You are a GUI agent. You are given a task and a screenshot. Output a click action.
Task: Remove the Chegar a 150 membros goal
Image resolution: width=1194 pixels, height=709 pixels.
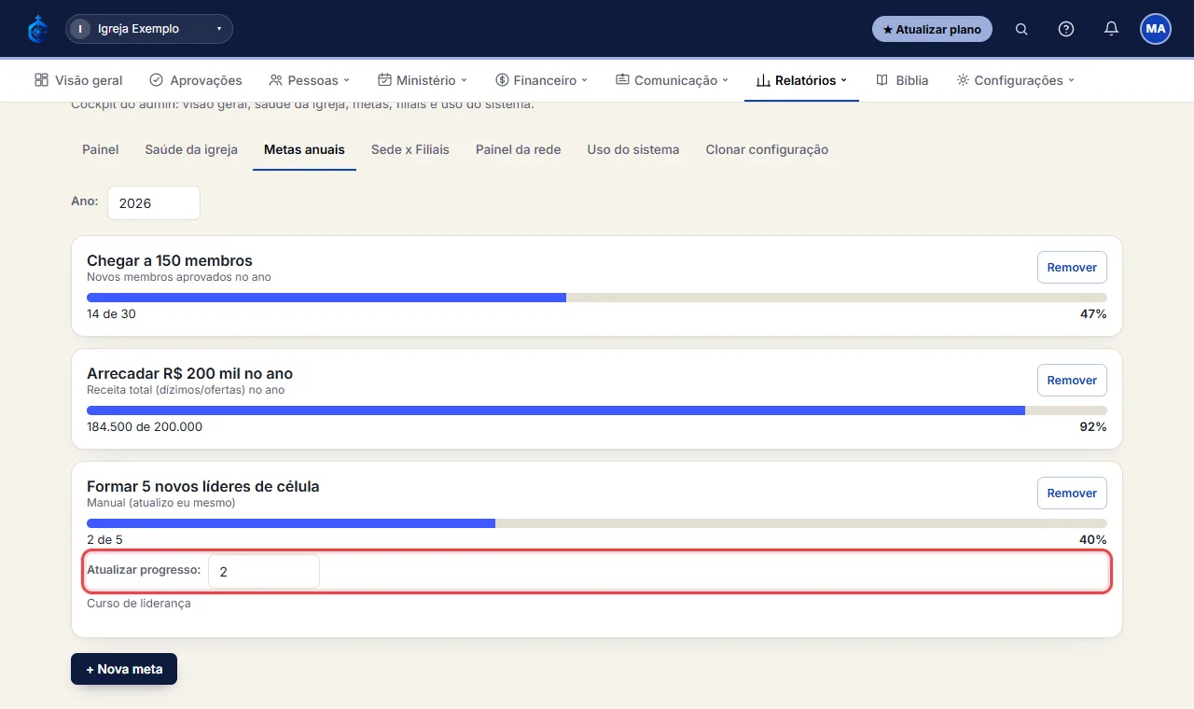click(1072, 267)
